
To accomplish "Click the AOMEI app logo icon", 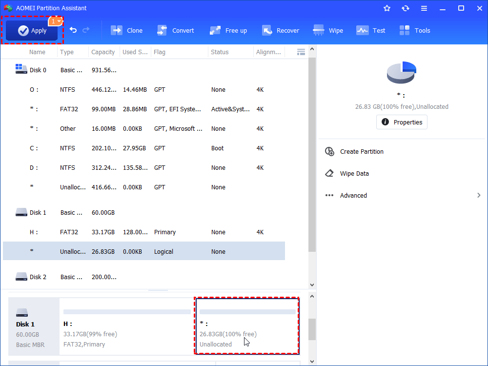I will [x=8, y=8].
